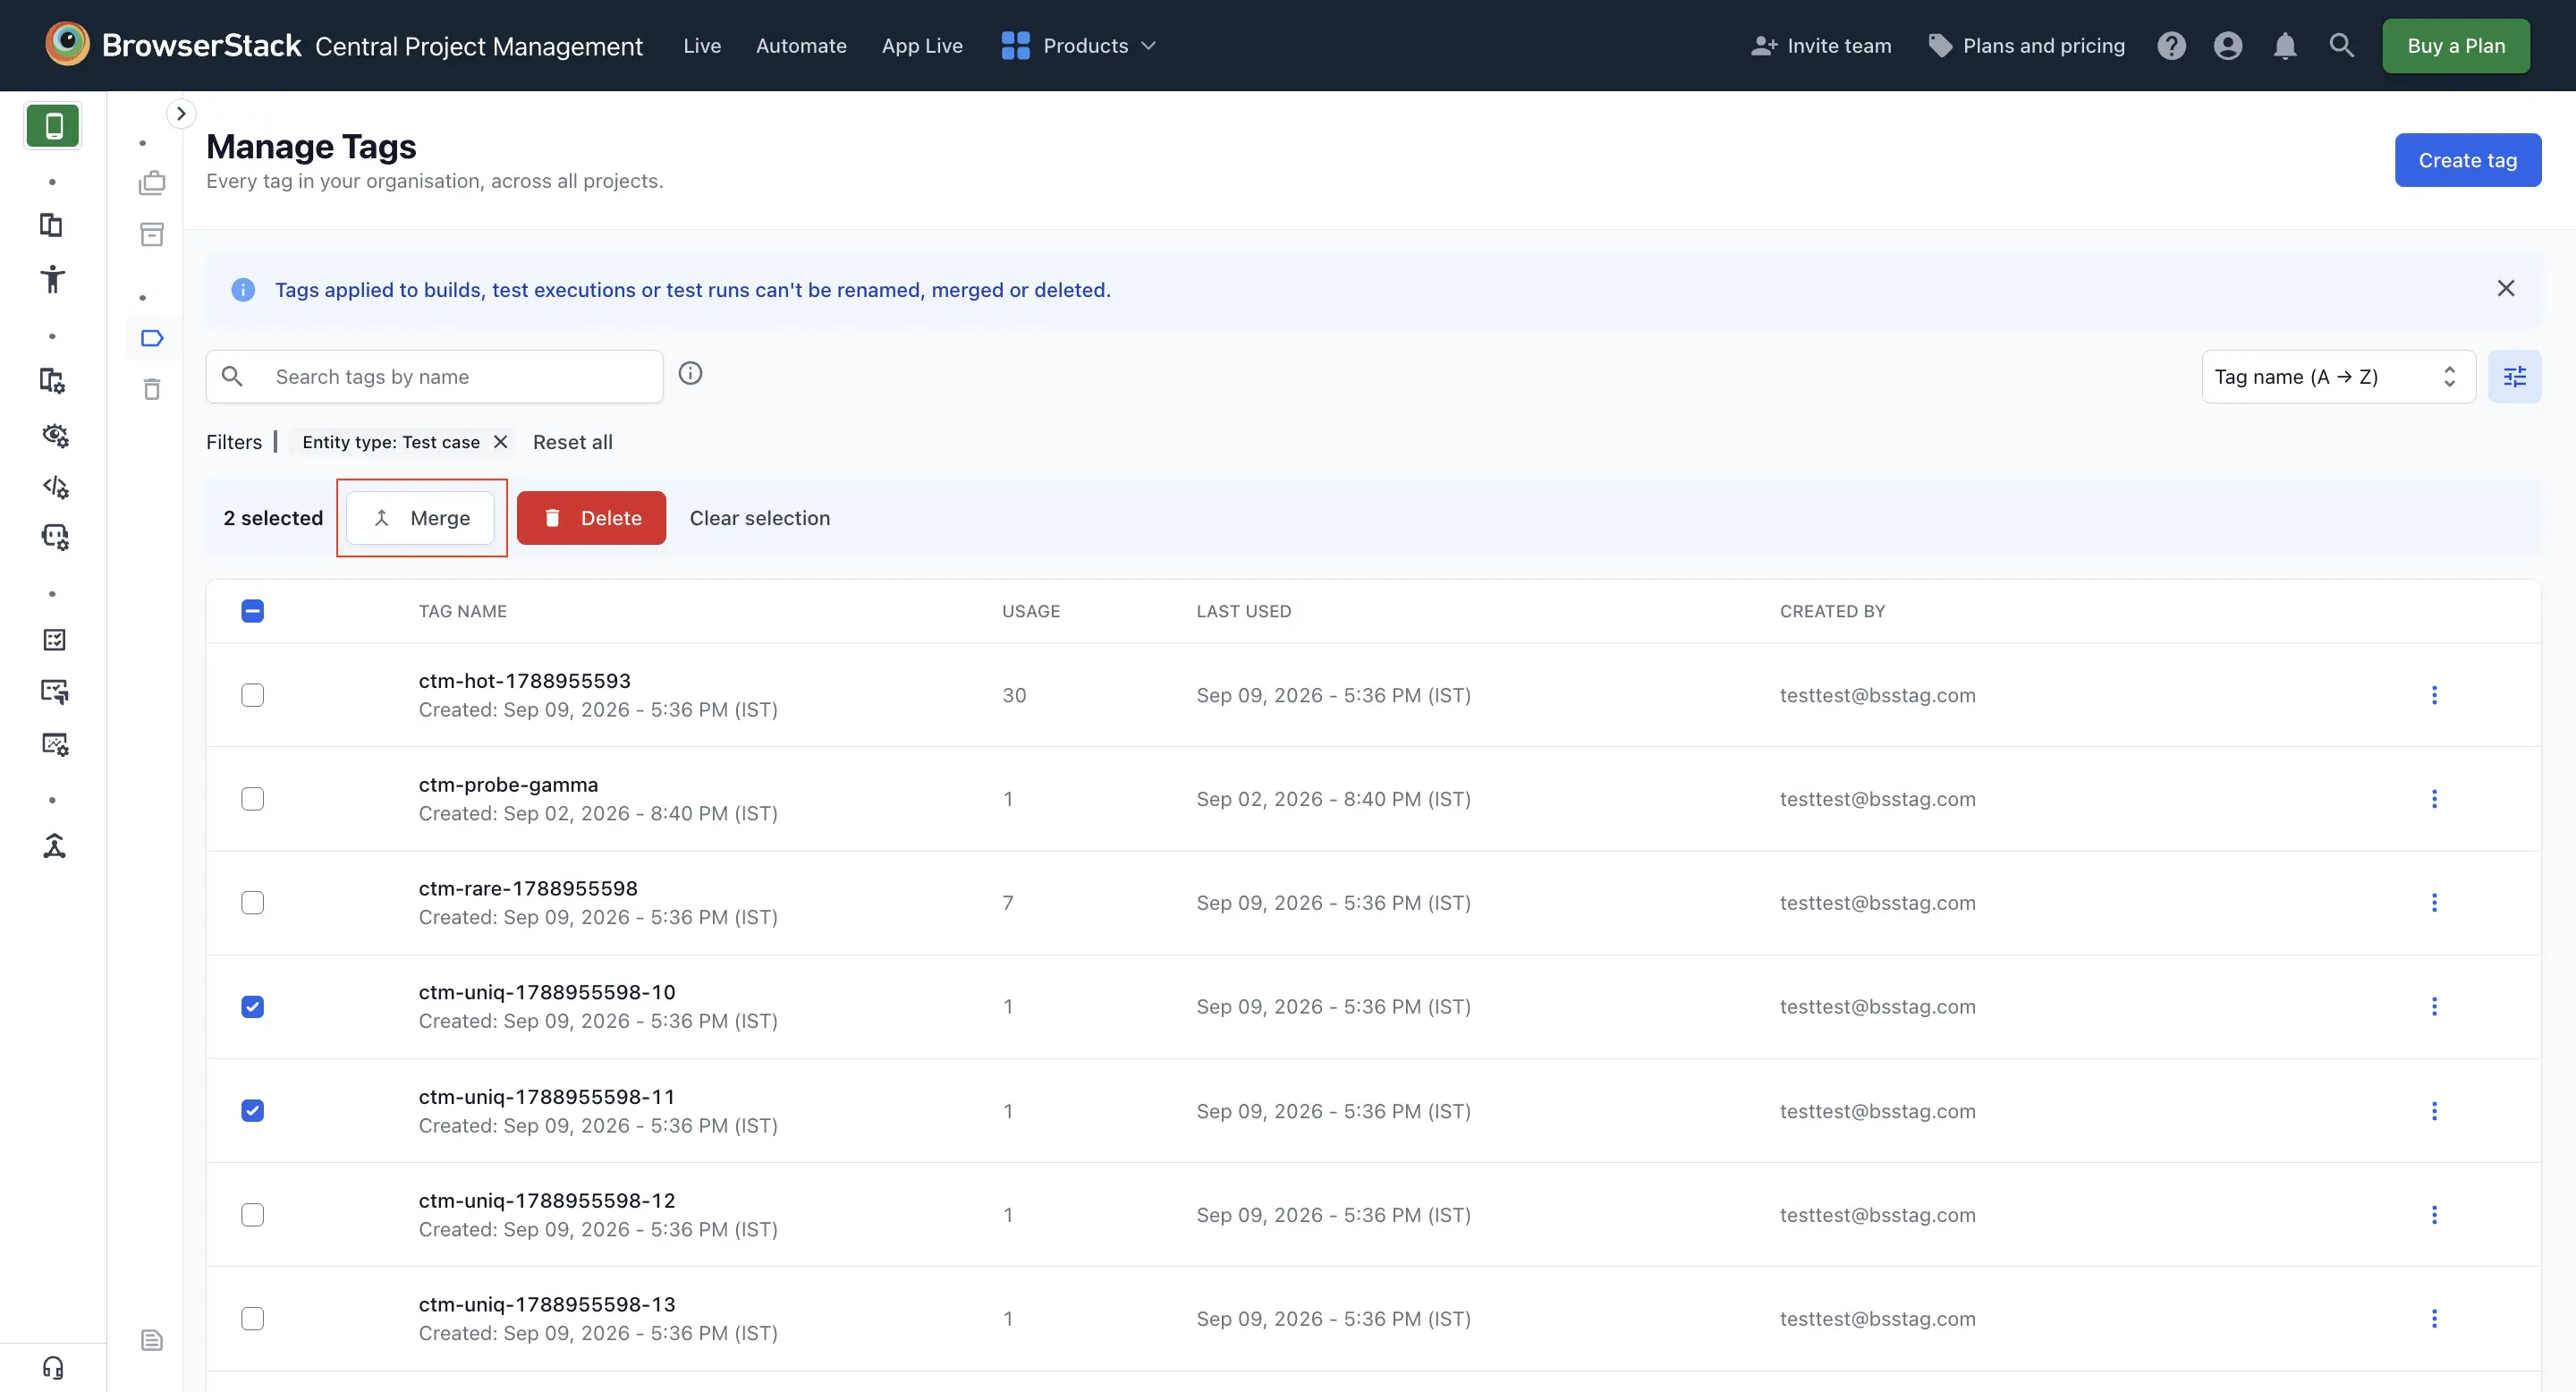Viewport: 2576px width, 1392px height.
Task: Open row options for ctm-uniq-1788955598-13
Action: [x=2434, y=1319]
